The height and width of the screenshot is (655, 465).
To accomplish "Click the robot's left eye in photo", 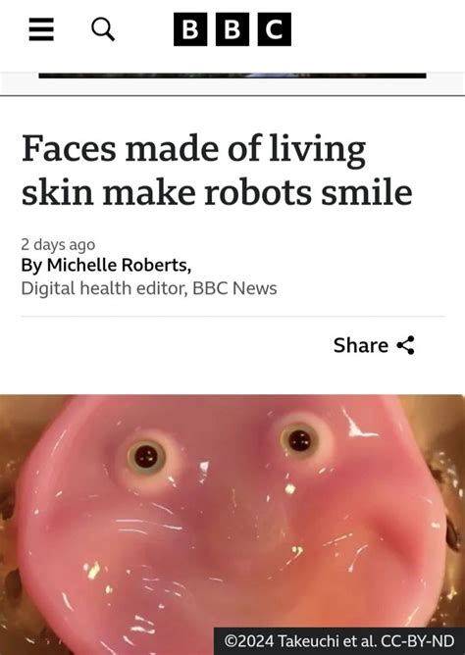I will [146, 457].
